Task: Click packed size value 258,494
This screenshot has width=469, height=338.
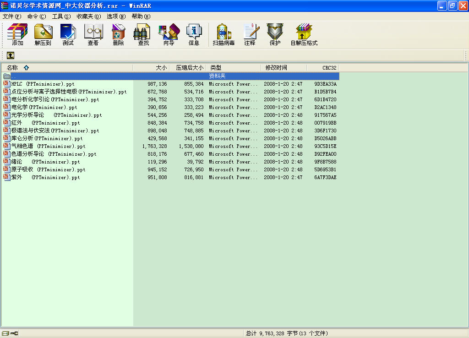Action: (194, 115)
